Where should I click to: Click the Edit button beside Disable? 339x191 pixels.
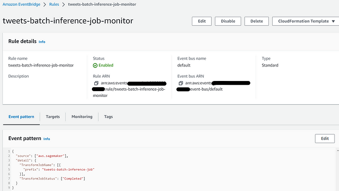201,21
